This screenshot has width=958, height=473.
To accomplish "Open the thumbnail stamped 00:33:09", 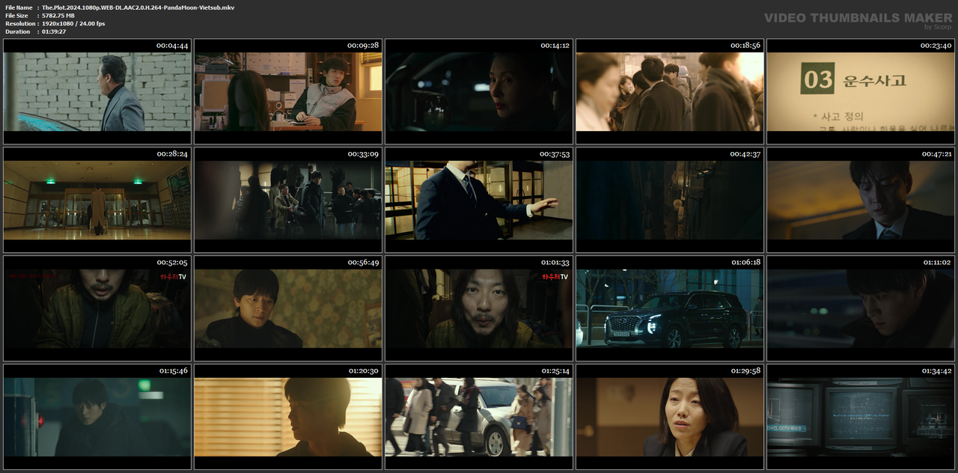I will [288, 200].
